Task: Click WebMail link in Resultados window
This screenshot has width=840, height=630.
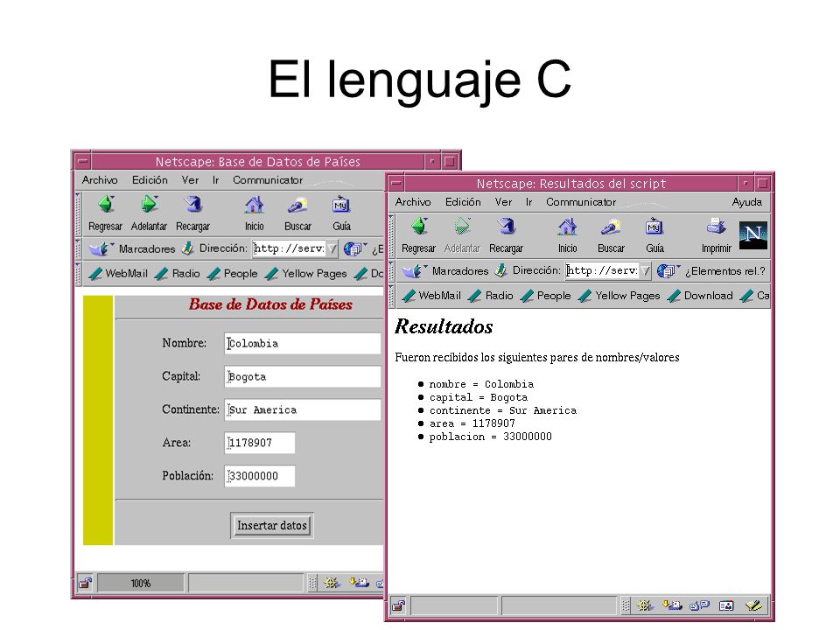Action: [431, 296]
